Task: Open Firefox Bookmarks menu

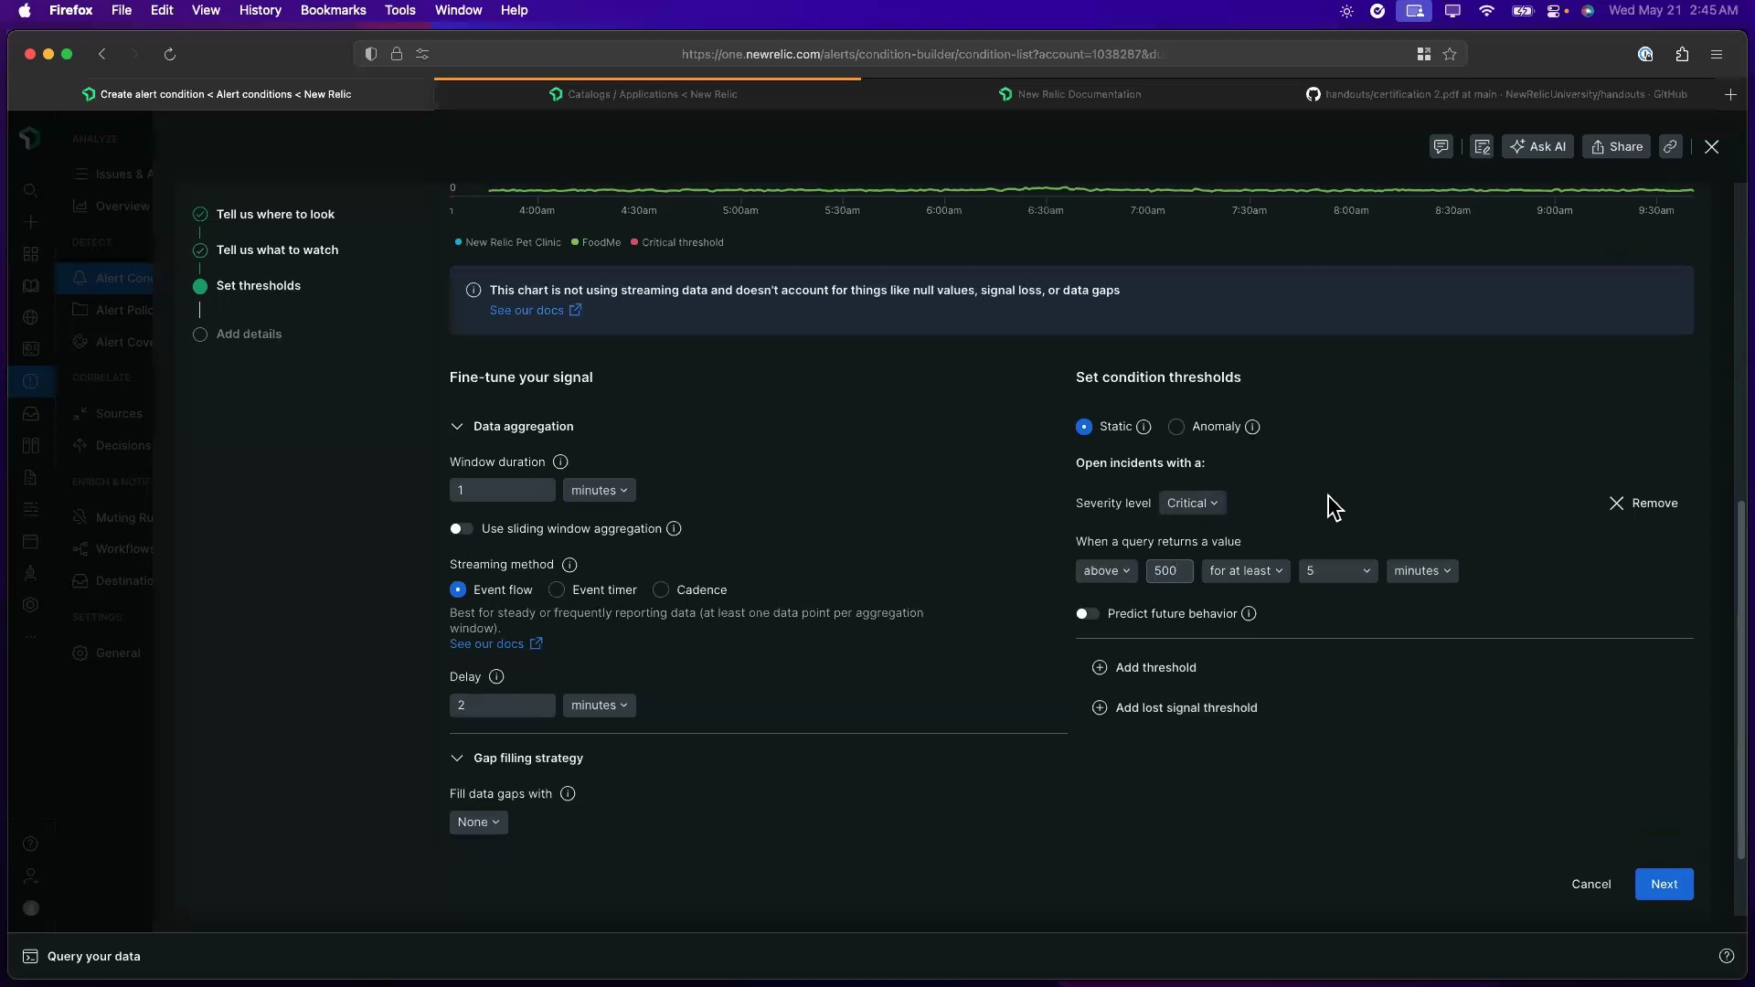Action: [x=333, y=11]
